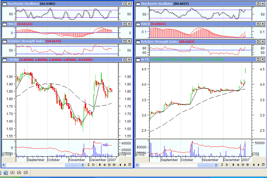
Task: Select the four-way move icon in COFINA toolbar
Action: point(104,165)
